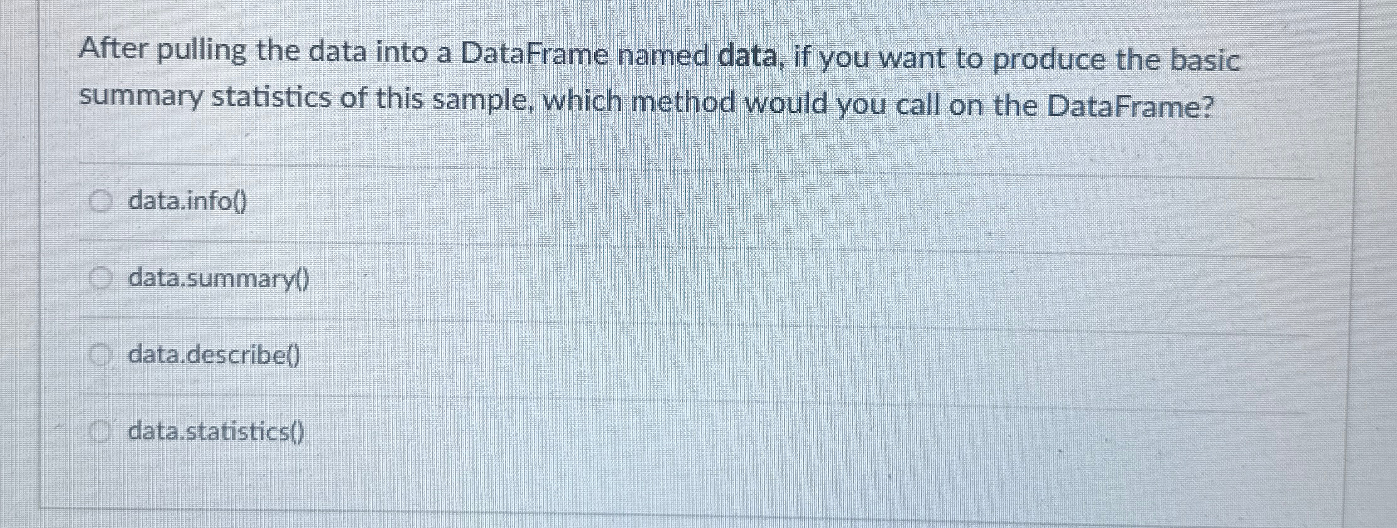Screen dimensions: 1397x528
Task: Select the data.statistics() radio button
Action: pos(102,431)
